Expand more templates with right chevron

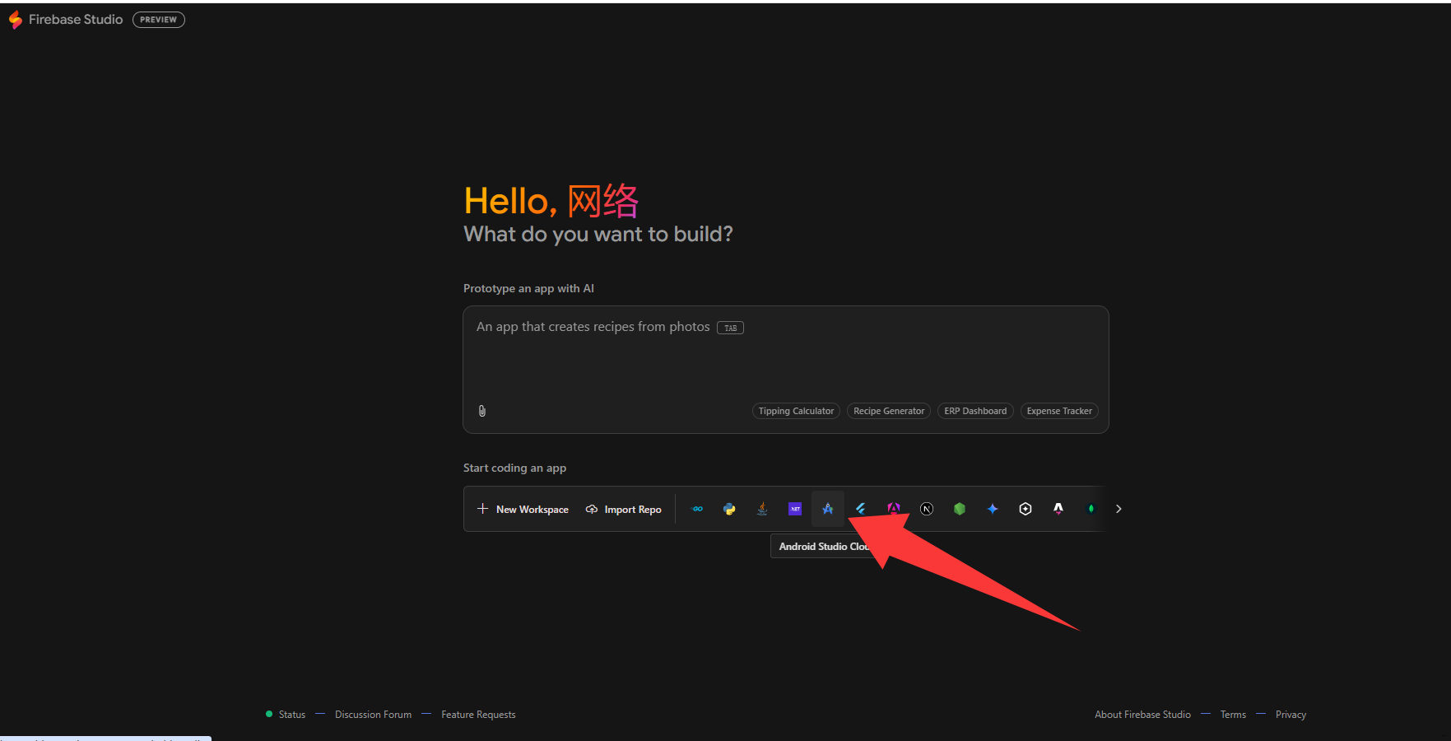tap(1118, 509)
